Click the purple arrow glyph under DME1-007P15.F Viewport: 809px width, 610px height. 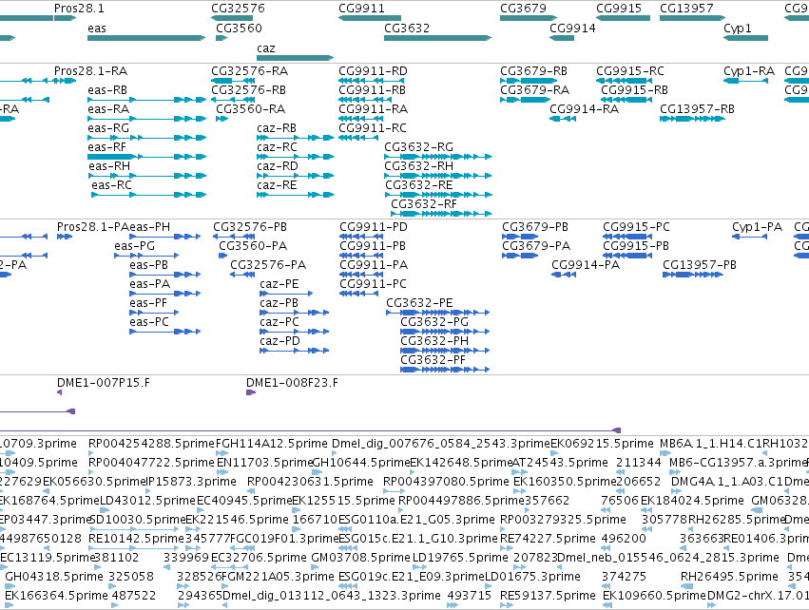pyautogui.click(x=59, y=392)
